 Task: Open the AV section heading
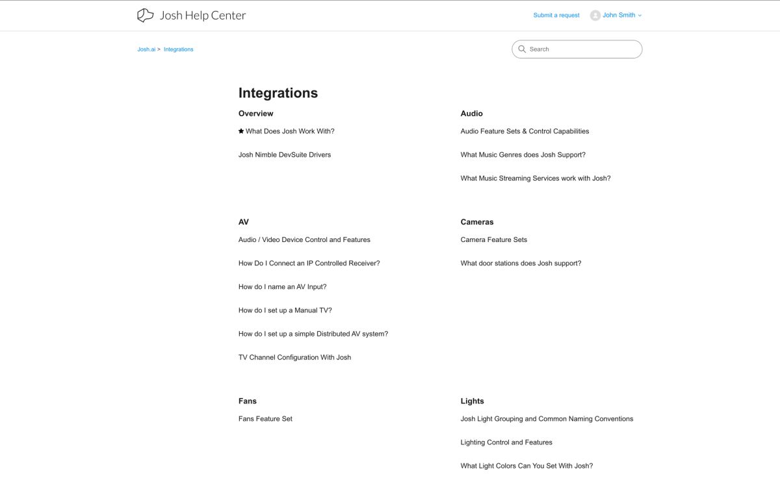[244, 222]
